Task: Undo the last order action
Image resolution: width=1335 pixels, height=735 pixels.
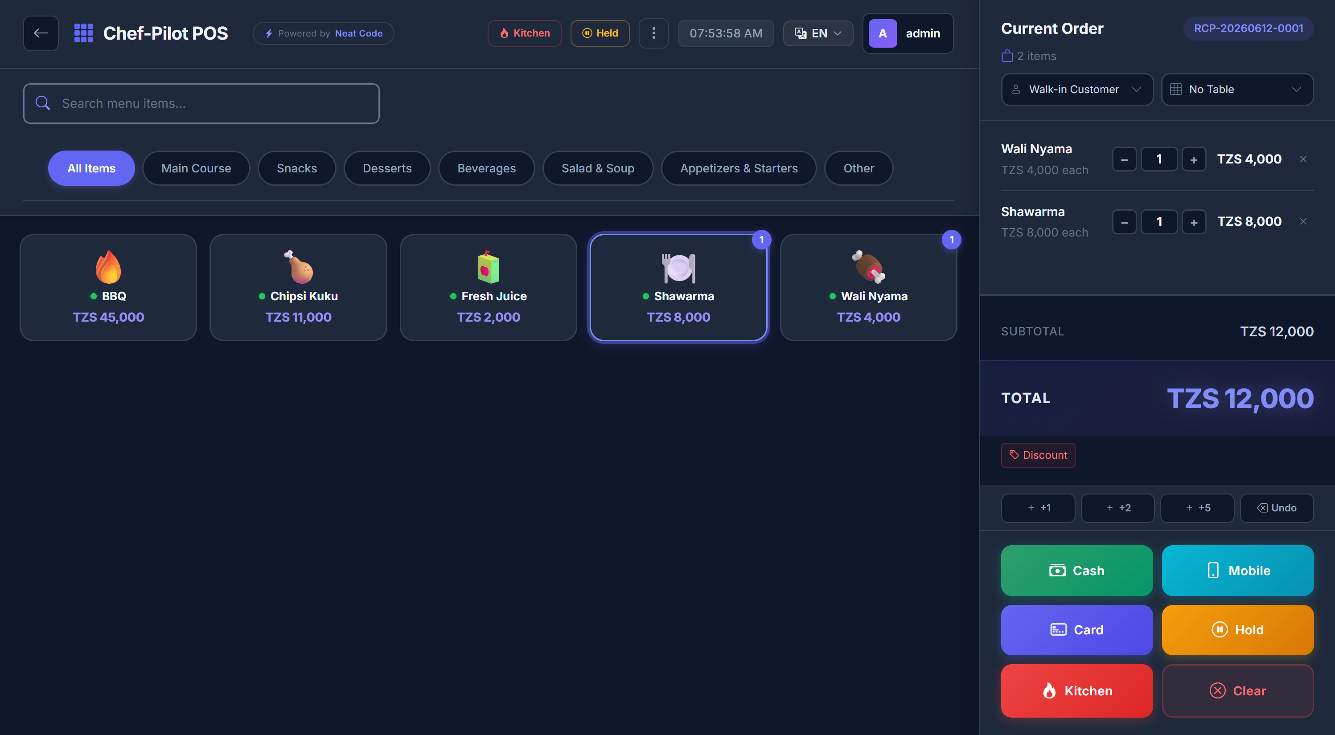Action: [x=1277, y=508]
